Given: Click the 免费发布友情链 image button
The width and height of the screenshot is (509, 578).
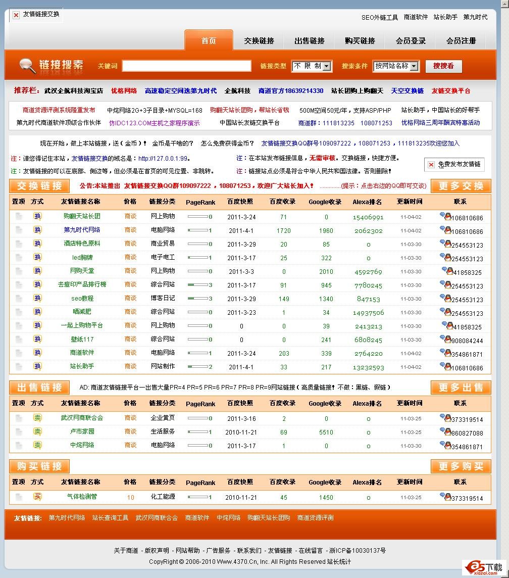Looking at the screenshot, I should tap(454, 164).
